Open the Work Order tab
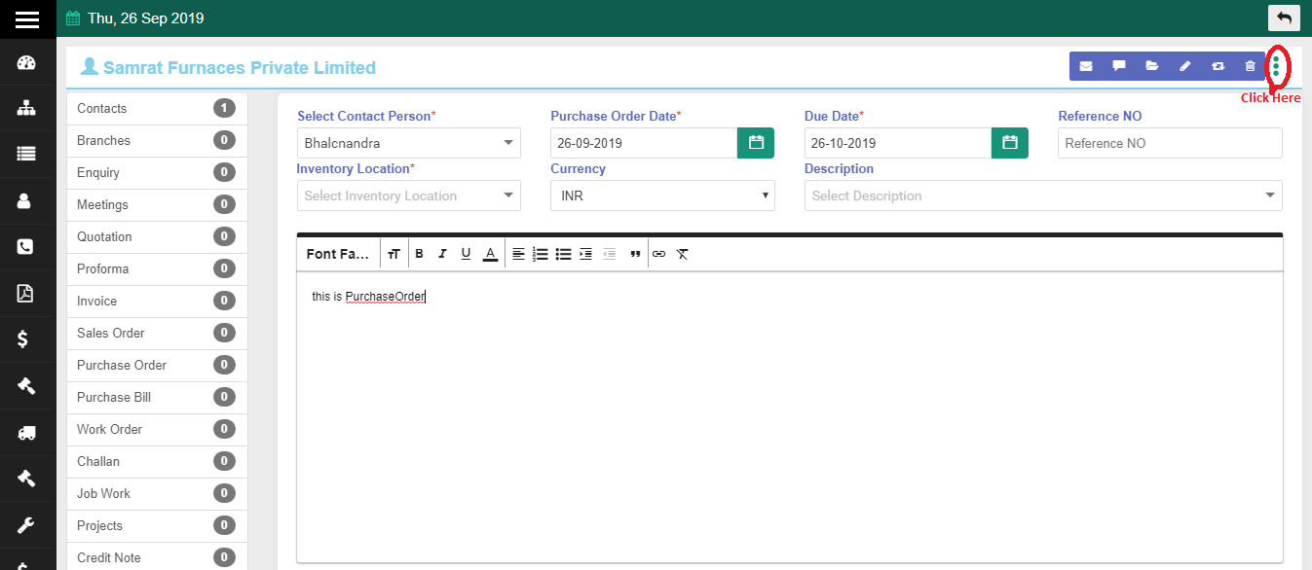Viewport: 1312px width, 570px height. click(x=157, y=429)
